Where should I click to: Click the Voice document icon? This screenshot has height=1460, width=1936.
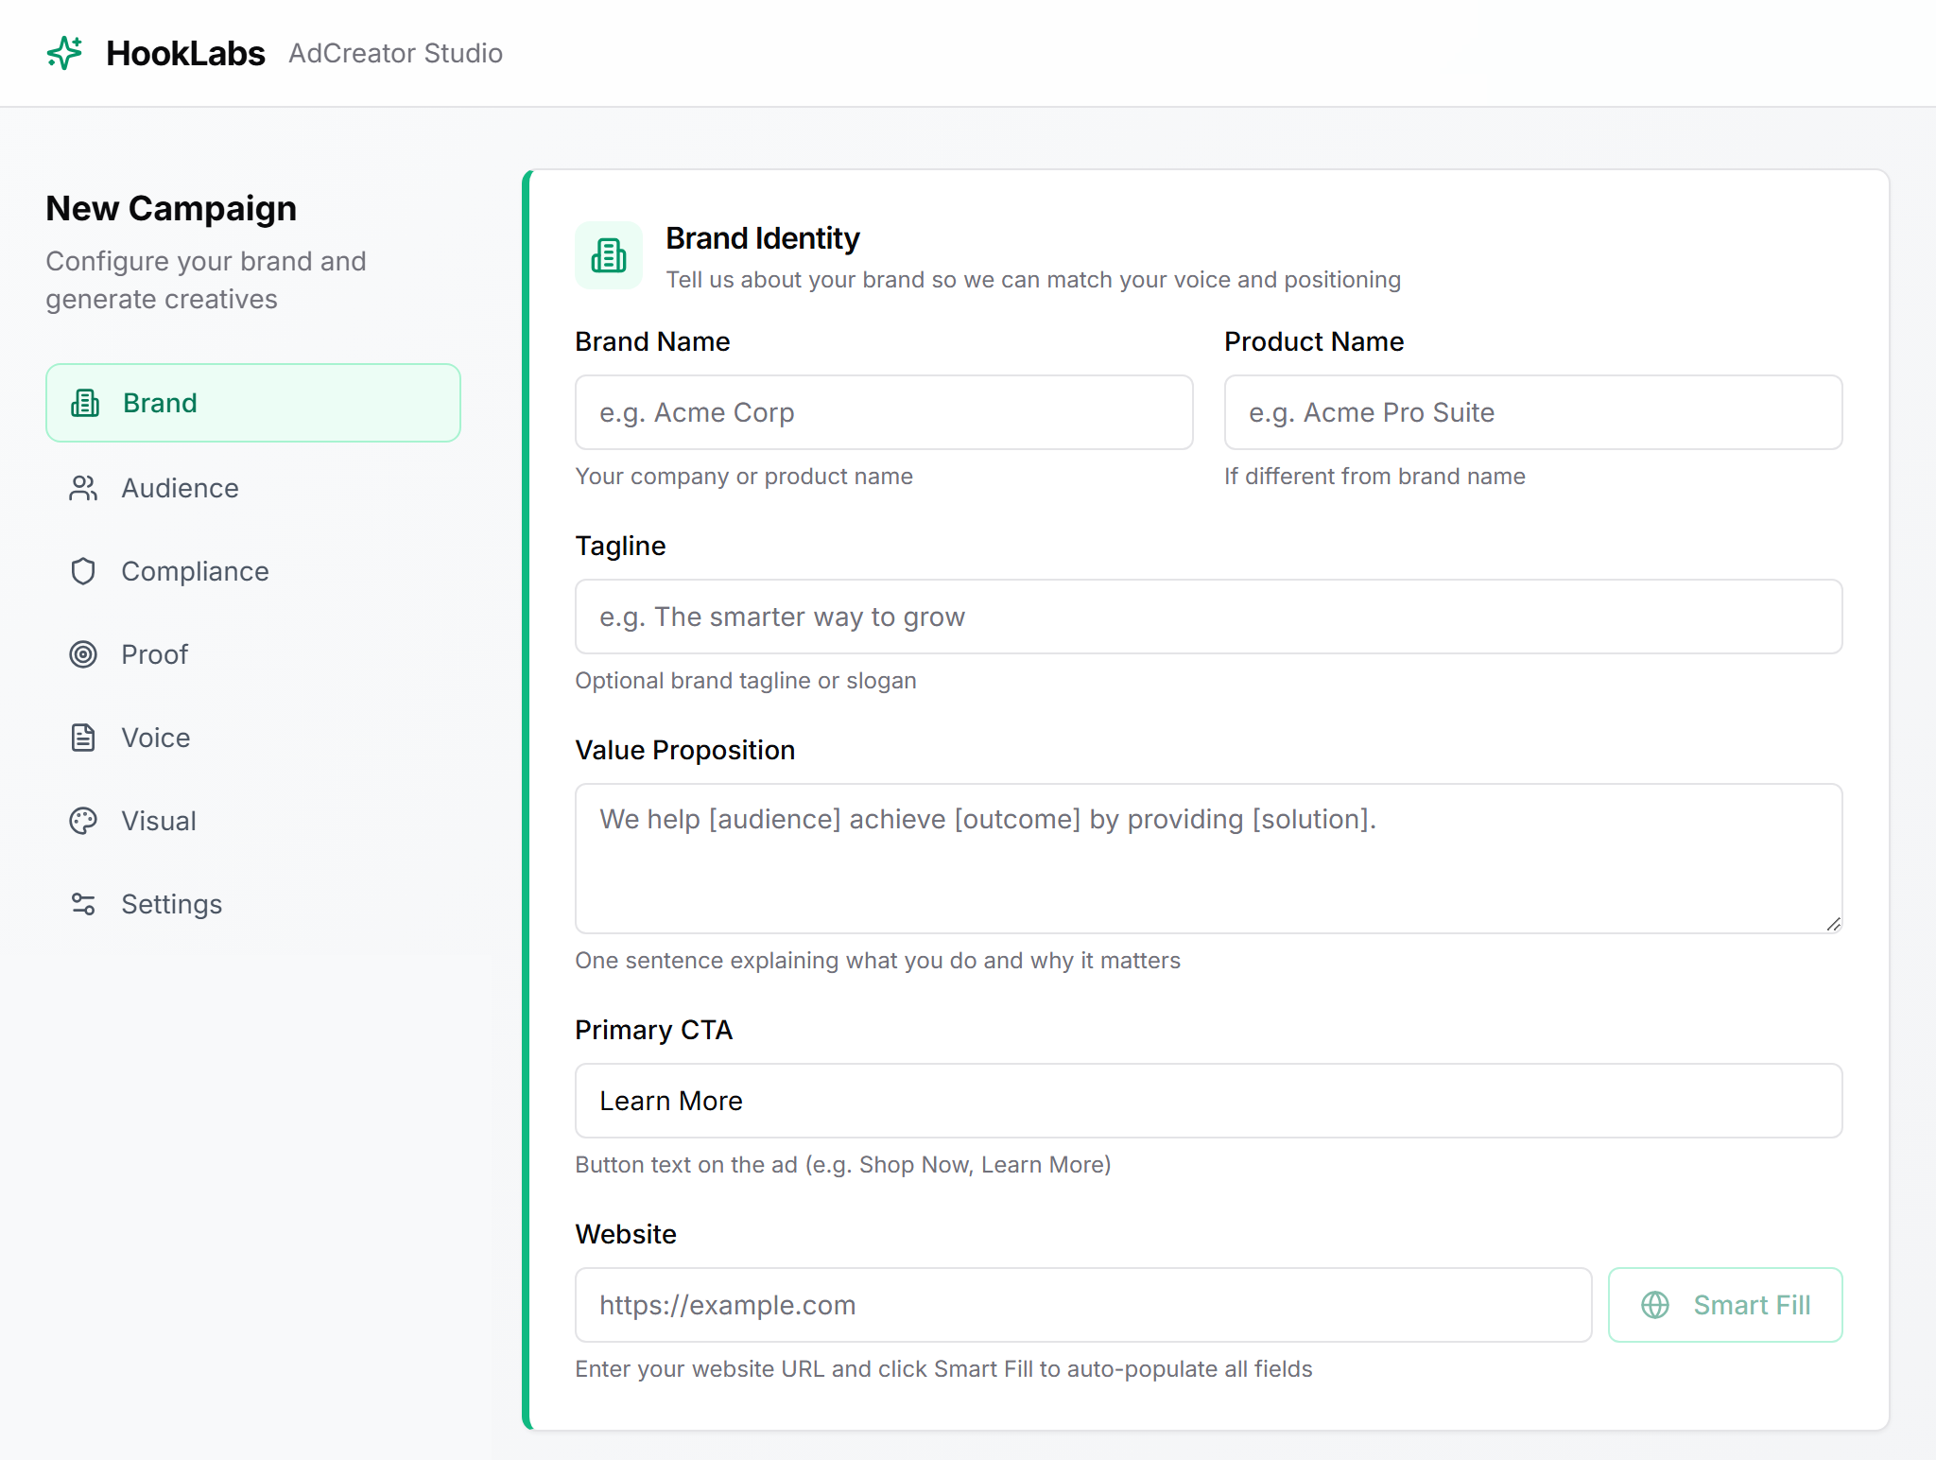point(83,738)
